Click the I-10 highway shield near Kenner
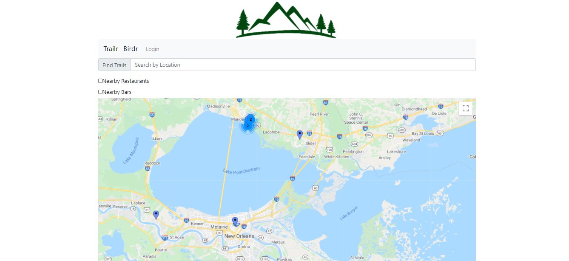569x261 pixels. [x=186, y=220]
